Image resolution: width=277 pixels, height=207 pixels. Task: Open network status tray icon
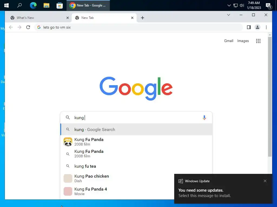[236, 5]
